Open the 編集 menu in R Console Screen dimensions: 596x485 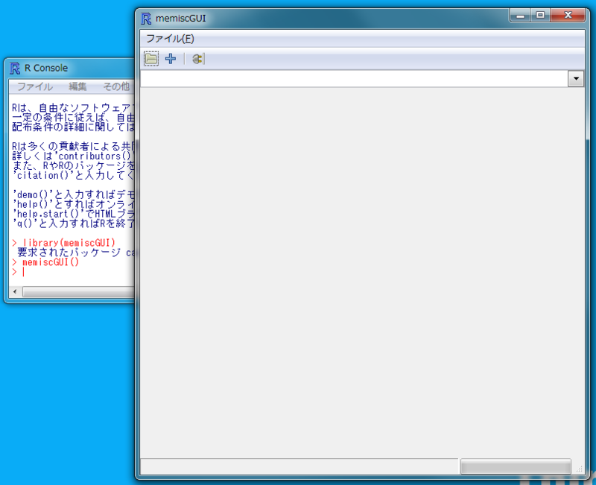77,86
